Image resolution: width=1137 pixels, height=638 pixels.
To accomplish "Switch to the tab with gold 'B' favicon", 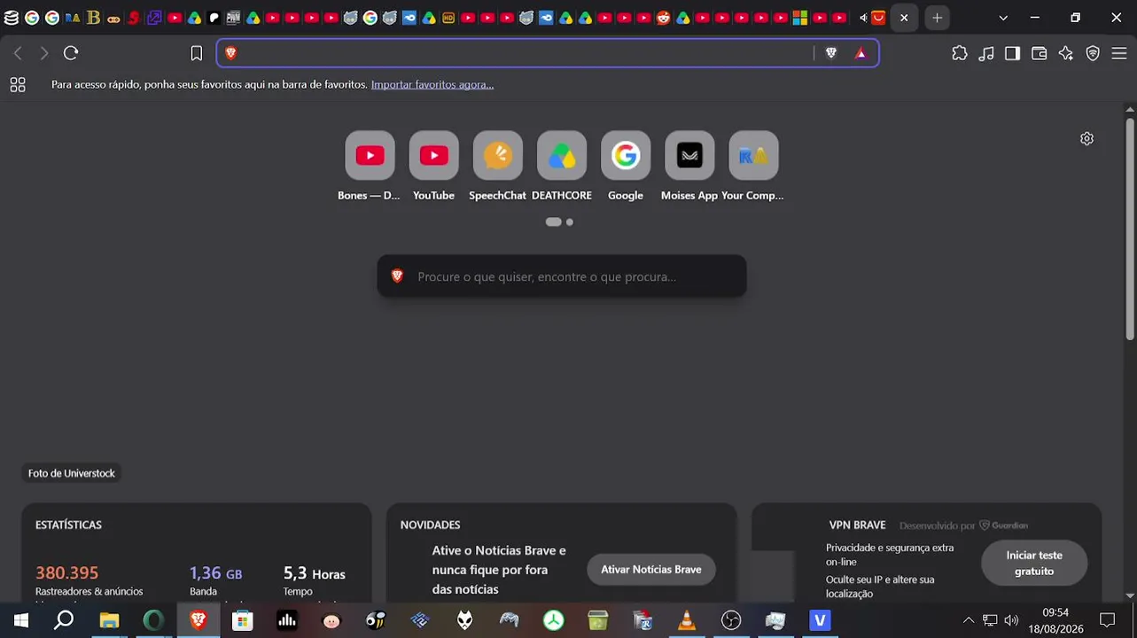I will click(93, 18).
